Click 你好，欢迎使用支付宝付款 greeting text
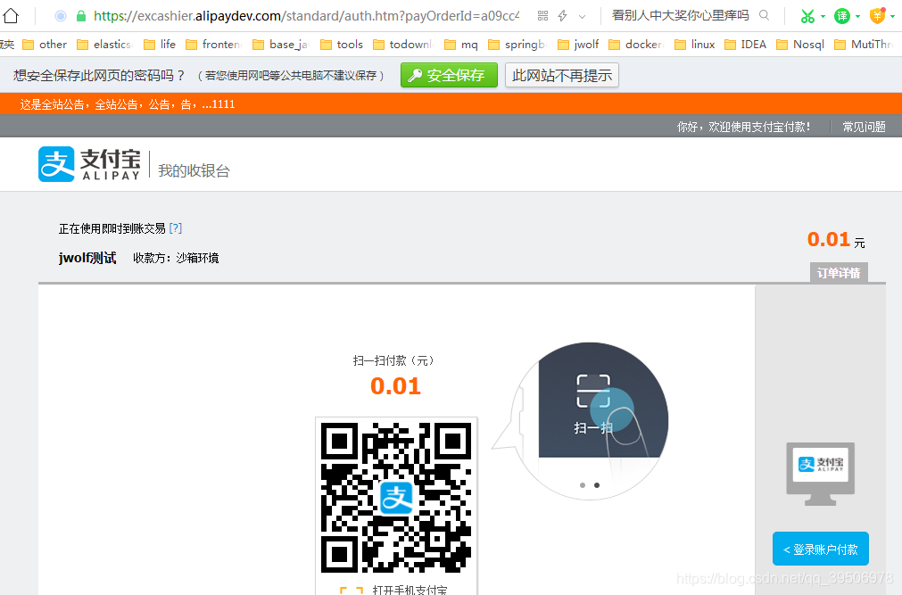This screenshot has width=902, height=595. click(743, 127)
